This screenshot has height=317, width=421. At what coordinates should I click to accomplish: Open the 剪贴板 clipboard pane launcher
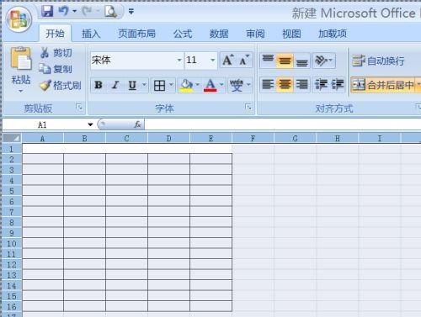click(x=79, y=107)
